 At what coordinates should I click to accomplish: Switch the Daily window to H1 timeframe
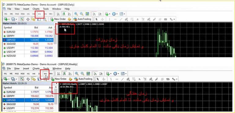click(x=28, y=14)
